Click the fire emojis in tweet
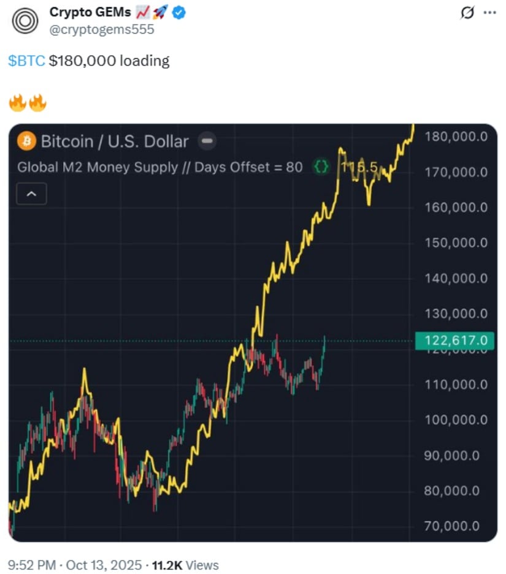506x574 pixels. 28,102
